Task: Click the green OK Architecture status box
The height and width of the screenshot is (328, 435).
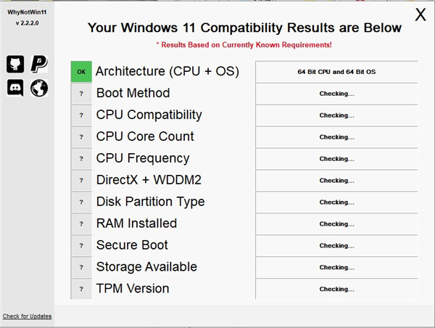Action: [x=81, y=72]
